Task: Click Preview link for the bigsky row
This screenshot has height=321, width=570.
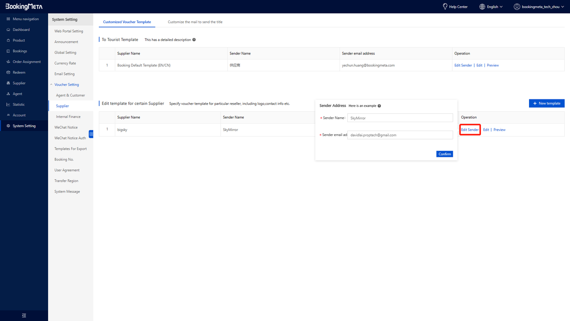Action: pyautogui.click(x=499, y=130)
